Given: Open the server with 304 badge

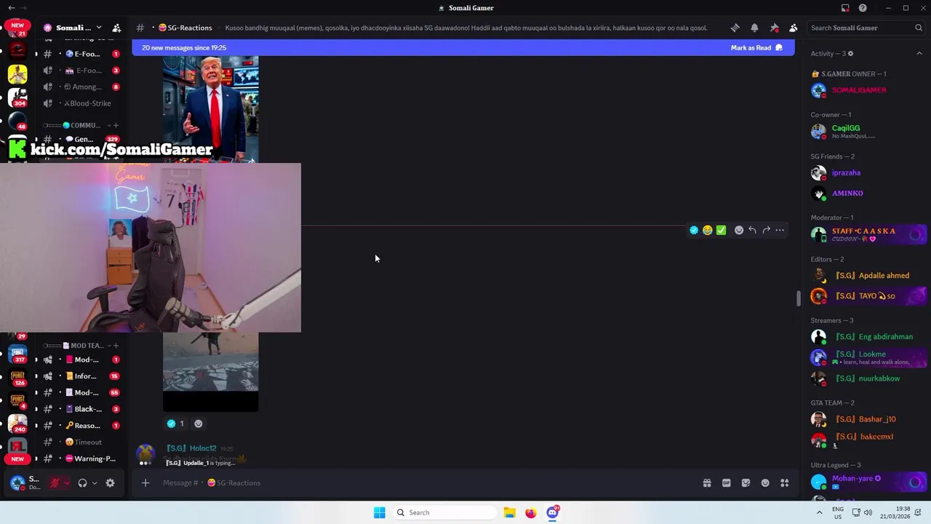Looking at the screenshot, I should pyautogui.click(x=17, y=97).
